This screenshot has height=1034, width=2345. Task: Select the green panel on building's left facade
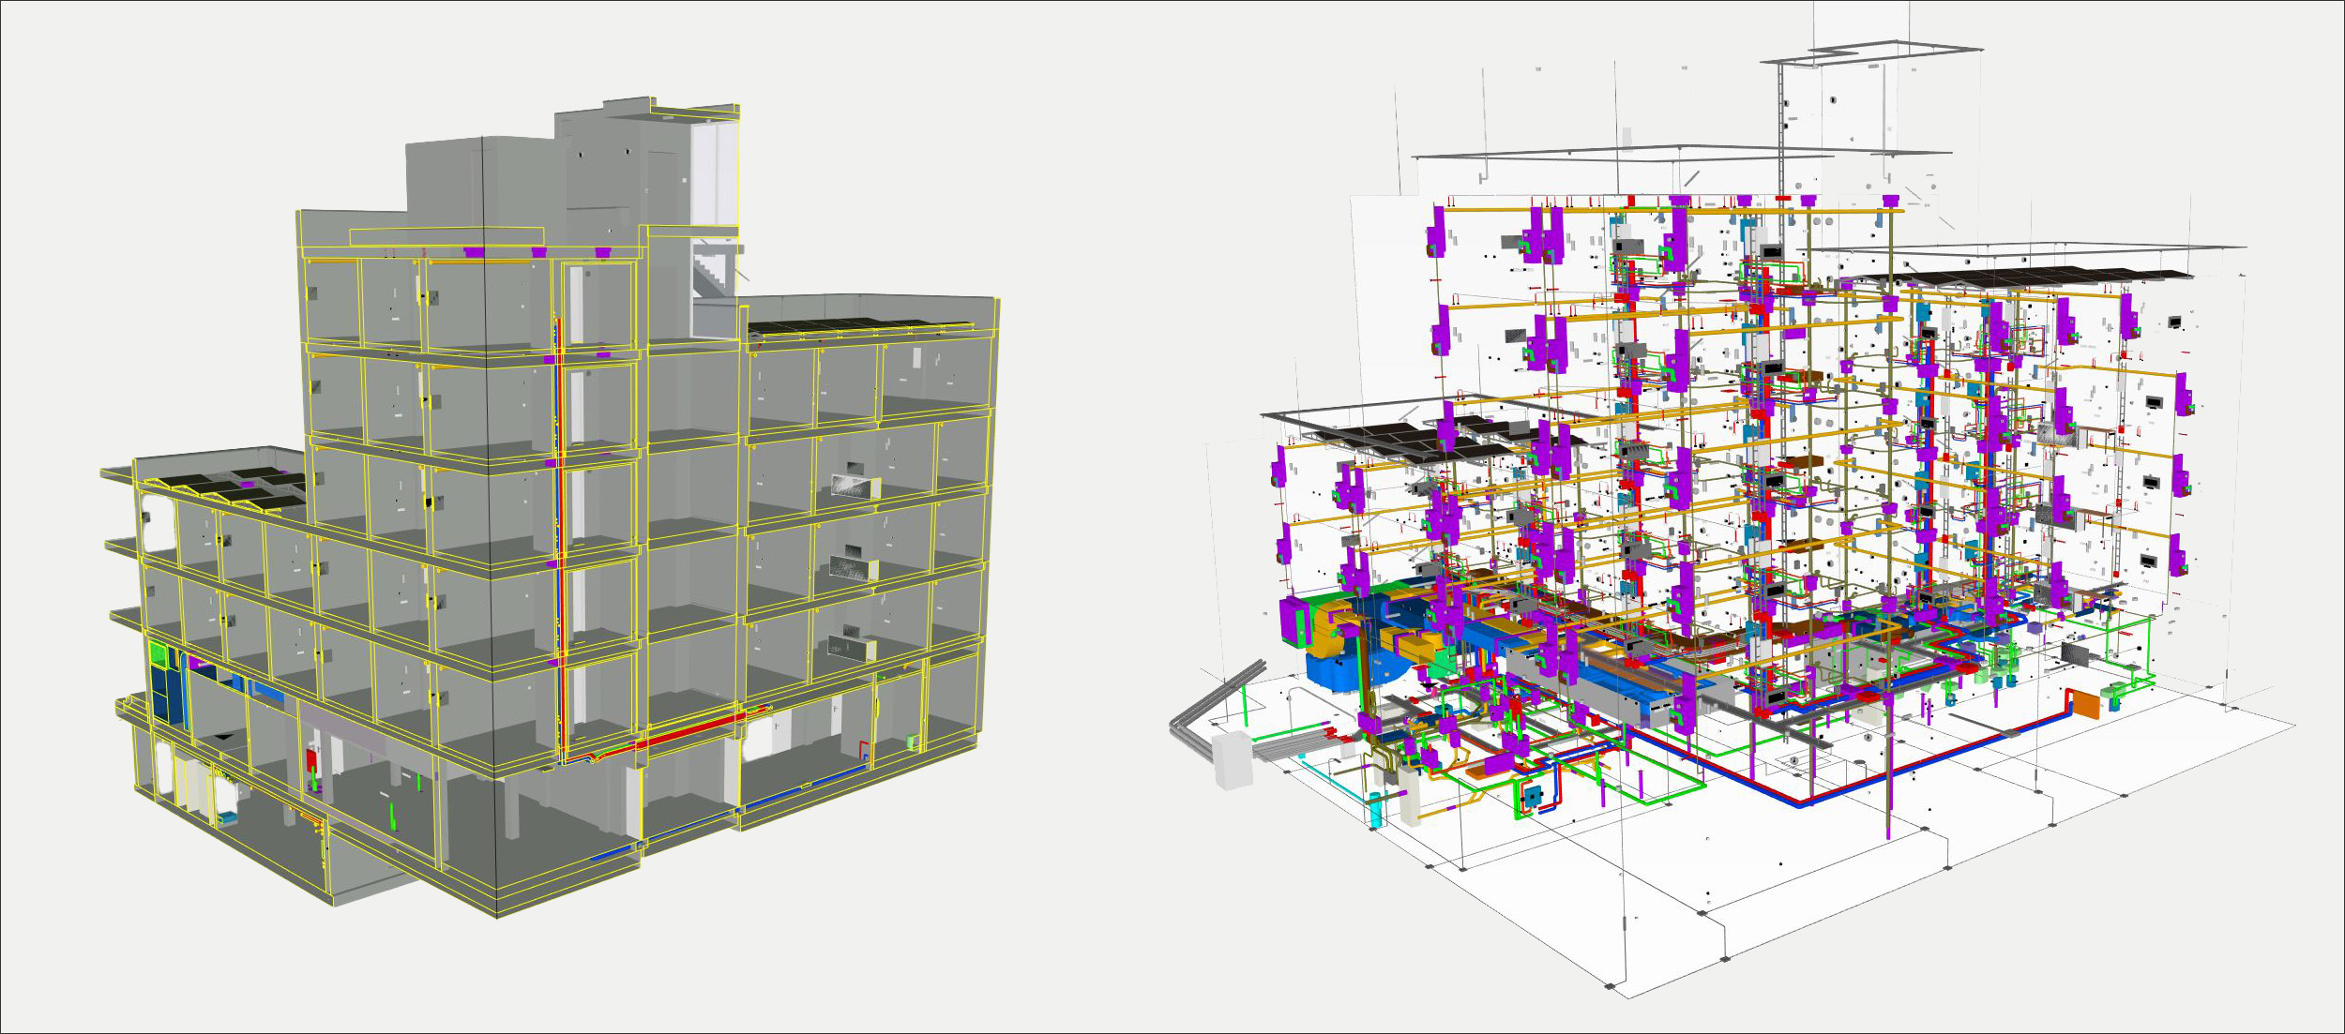click(x=159, y=653)
